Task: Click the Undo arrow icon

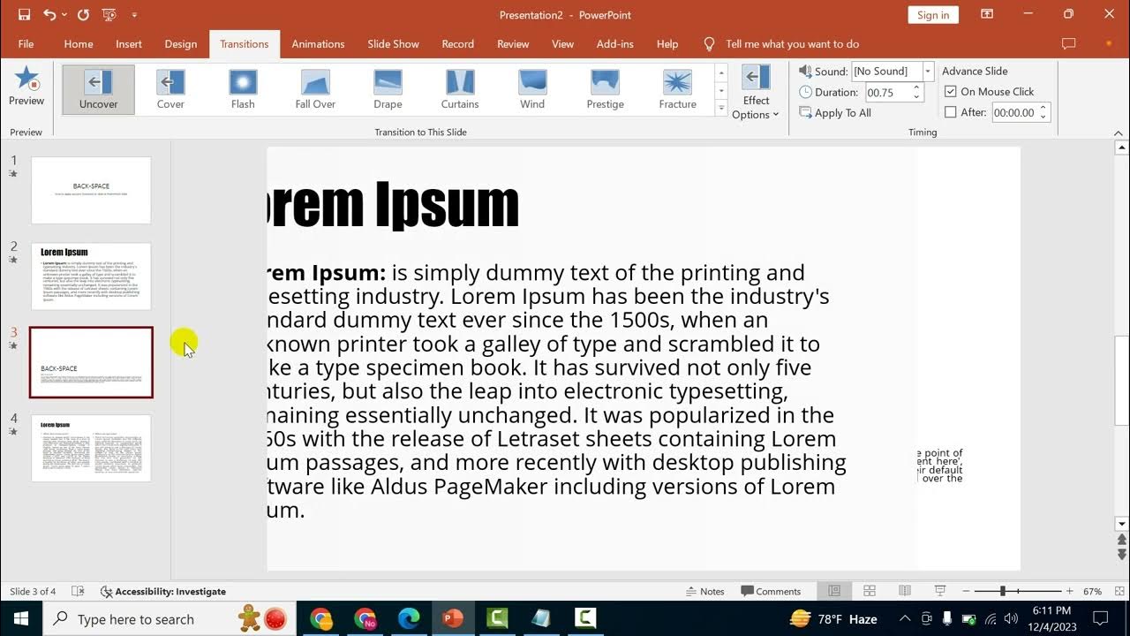Action: pos(49,14)
